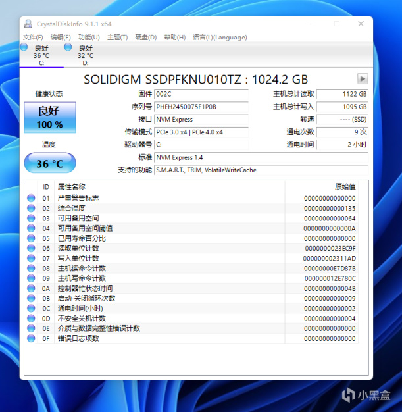
Task: Open the 硬盘(D) menu
Action: 146,38
